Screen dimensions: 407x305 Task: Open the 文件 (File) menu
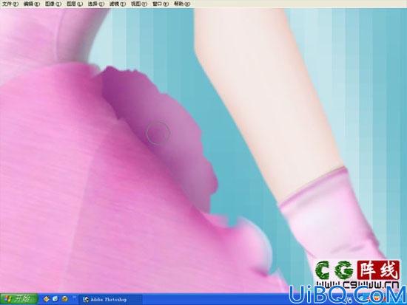tap(10, 4)
